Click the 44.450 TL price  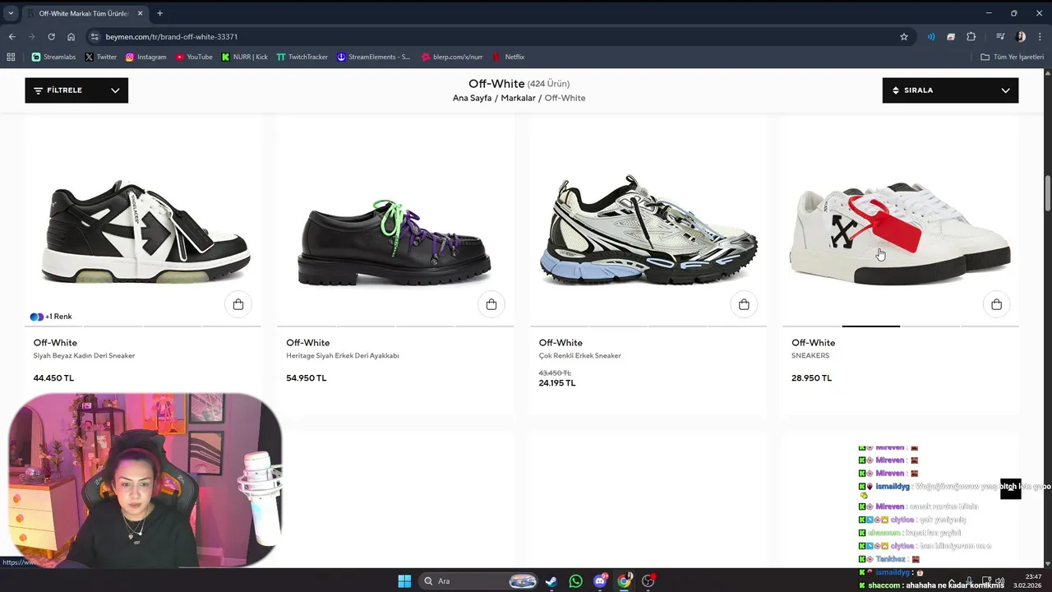point(53,378)
